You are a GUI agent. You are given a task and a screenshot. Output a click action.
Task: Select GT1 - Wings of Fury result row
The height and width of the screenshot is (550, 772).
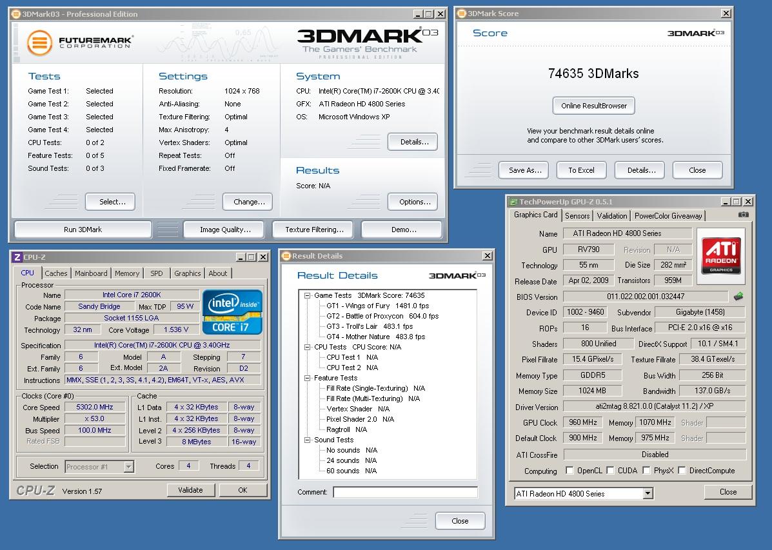[378, 306]
